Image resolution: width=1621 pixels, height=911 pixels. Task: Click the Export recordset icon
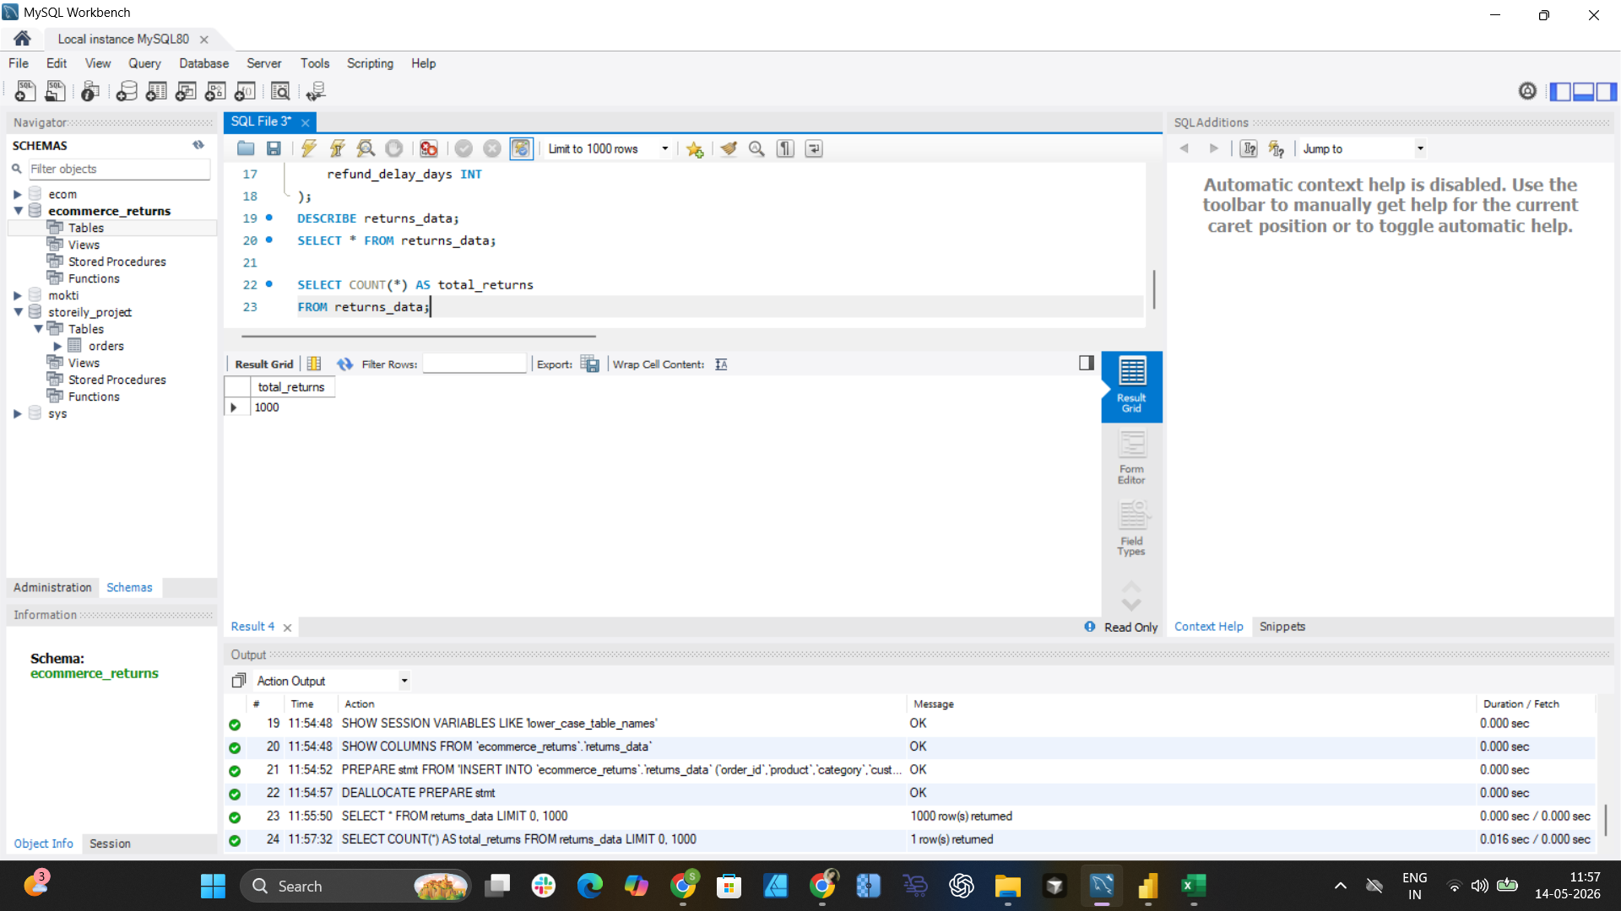tap(590, 364)
